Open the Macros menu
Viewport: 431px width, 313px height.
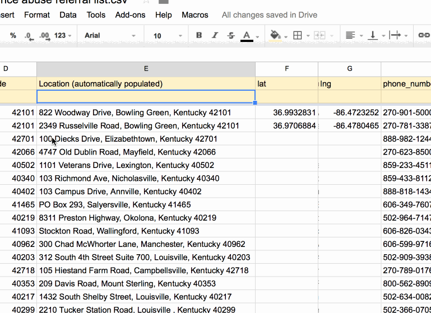point(195,15)
